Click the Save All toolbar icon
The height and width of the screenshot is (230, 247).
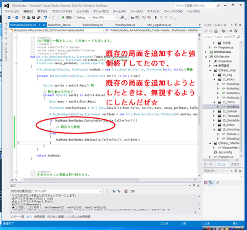38,18
